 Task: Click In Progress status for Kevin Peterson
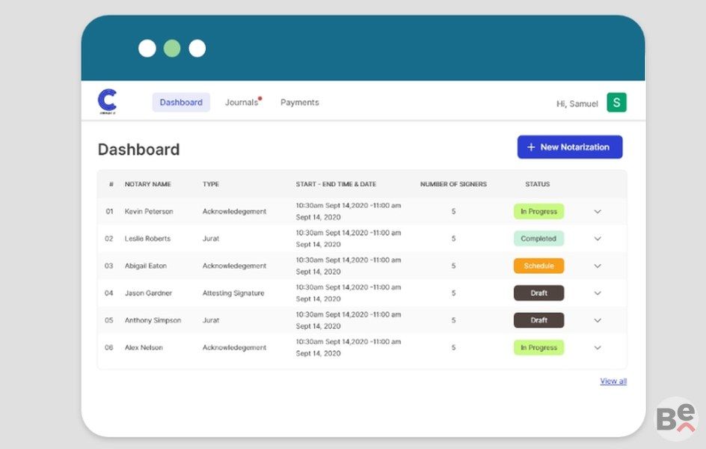(538, 211)
